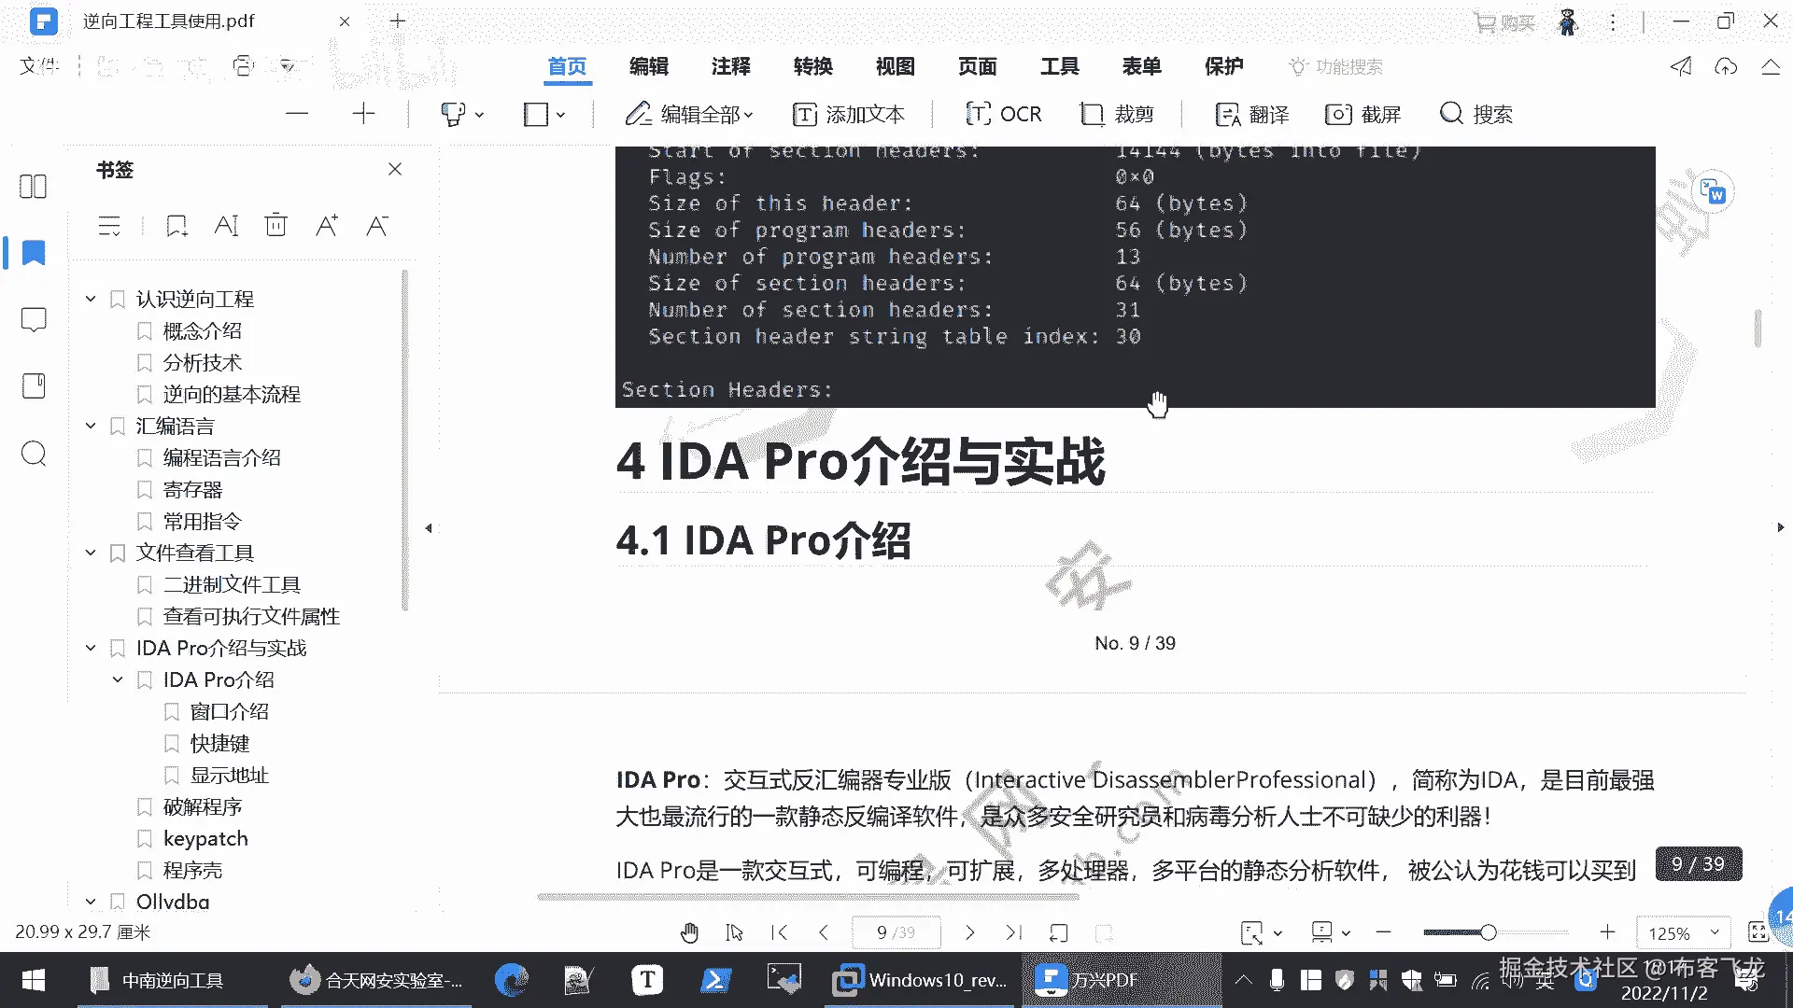Select the arrow select tool in bottom bar

pyautogui.click(x=735, y=932)
